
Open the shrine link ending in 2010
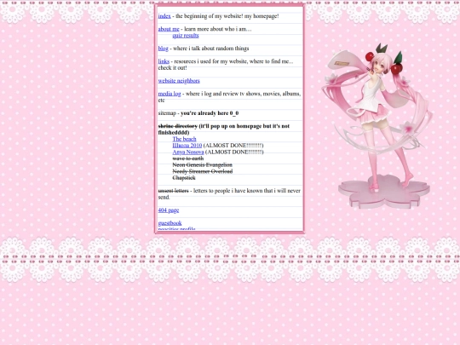click(x=187, y=146)
